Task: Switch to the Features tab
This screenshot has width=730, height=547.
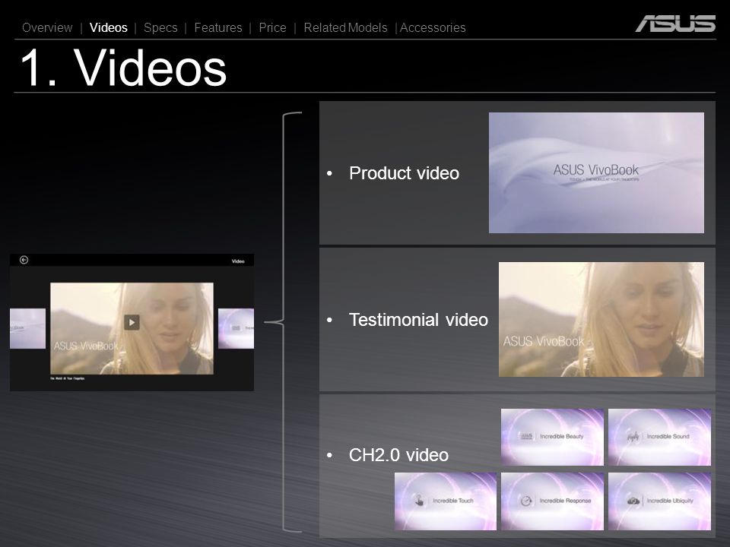Action: click(x=218, y=27)
